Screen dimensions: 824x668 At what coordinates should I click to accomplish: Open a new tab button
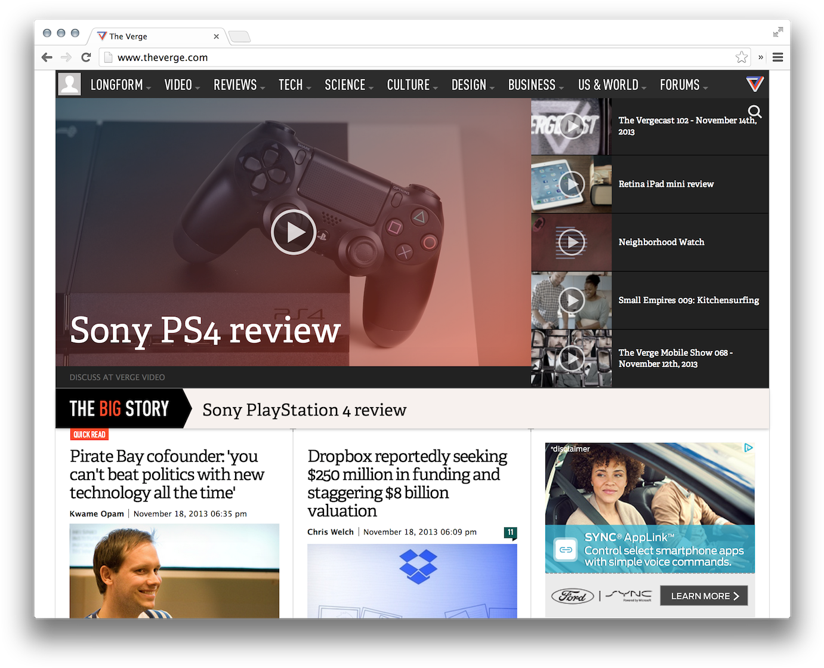[x=239, y=36]
